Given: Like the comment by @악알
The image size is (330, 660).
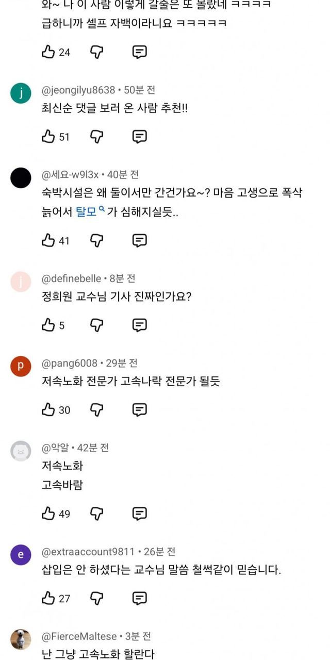Looking at the screenshot, I should (x=48, y=514).
